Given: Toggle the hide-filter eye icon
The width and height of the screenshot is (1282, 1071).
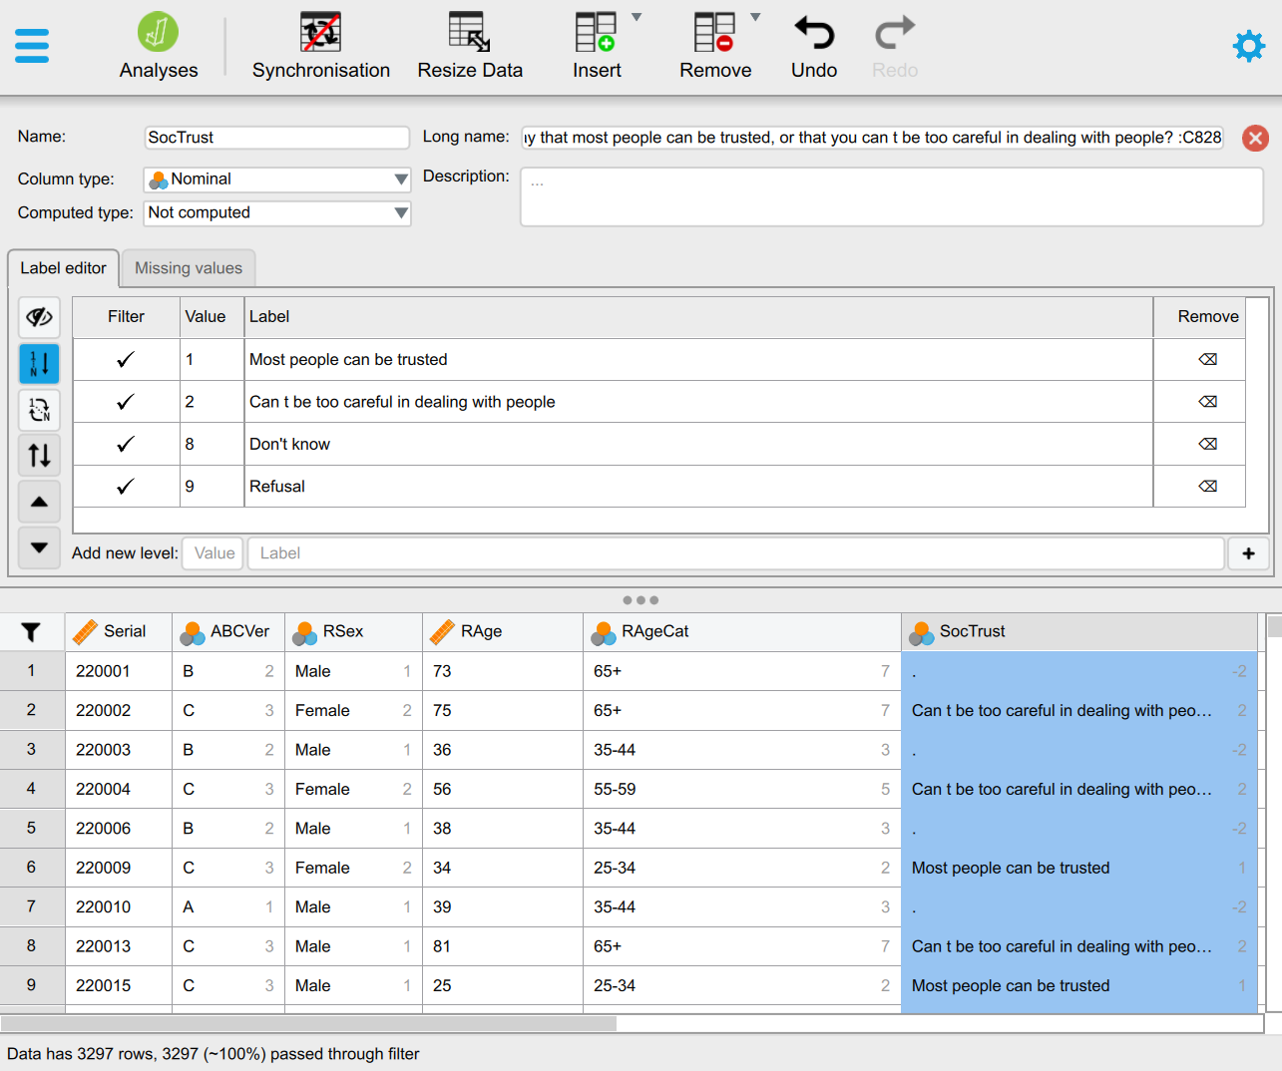Looking at the screenshot, I should (39, 317).
